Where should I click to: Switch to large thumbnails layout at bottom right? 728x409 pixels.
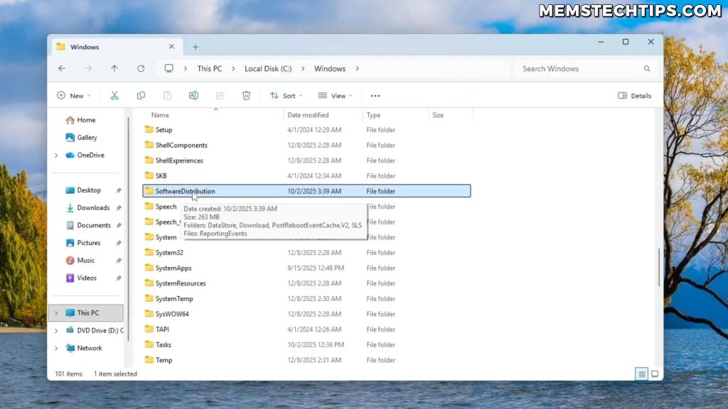tap(654, 373)
